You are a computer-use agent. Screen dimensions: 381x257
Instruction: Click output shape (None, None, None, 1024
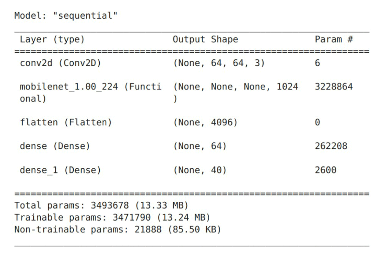tap(236, 87)
